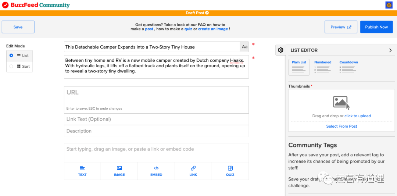
Task: Click into the URL input field
Action: point(156,96)
